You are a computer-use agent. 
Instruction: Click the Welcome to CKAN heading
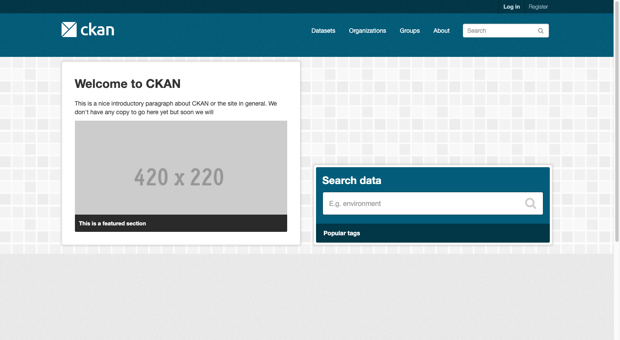(x=127, y=84)
